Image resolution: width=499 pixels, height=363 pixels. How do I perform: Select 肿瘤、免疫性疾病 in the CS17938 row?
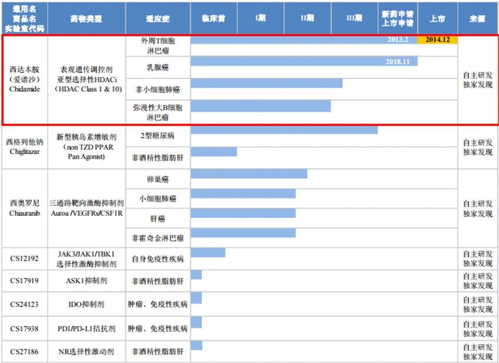(158, 328)
